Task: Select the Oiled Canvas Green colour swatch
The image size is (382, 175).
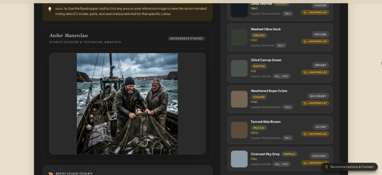Action: 239,68
